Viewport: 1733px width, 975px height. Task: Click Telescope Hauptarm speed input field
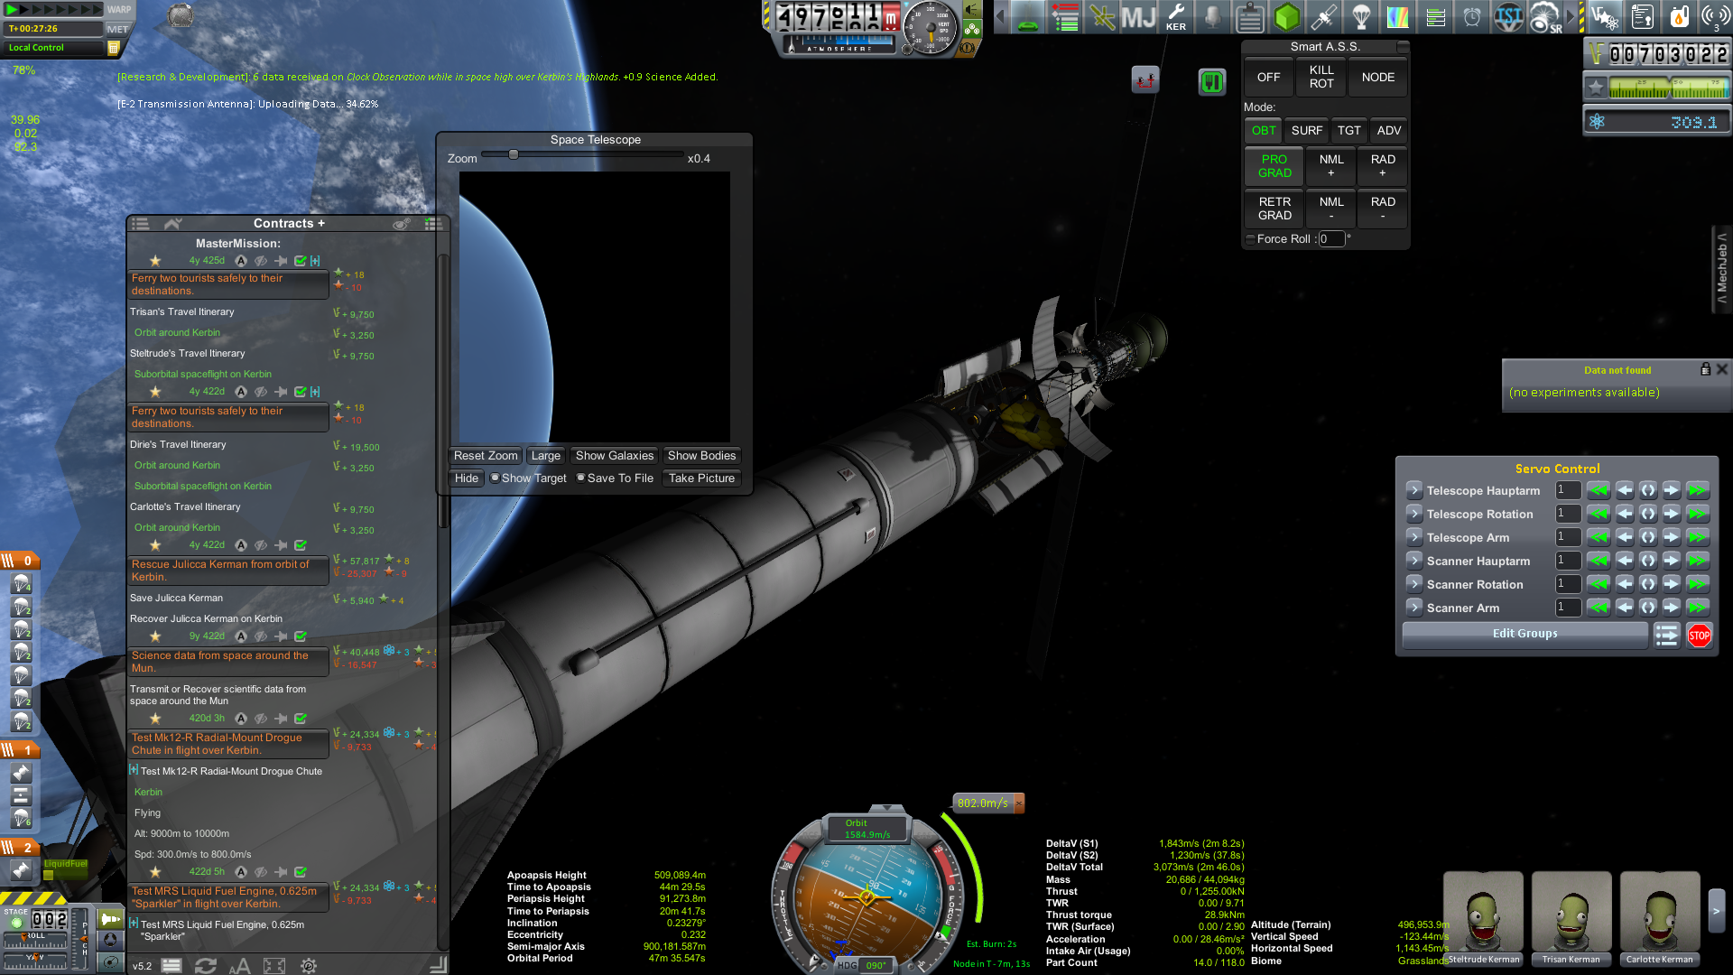1568,490
